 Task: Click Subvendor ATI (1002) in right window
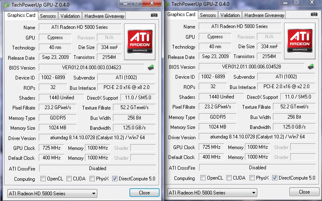pos(286,77)
